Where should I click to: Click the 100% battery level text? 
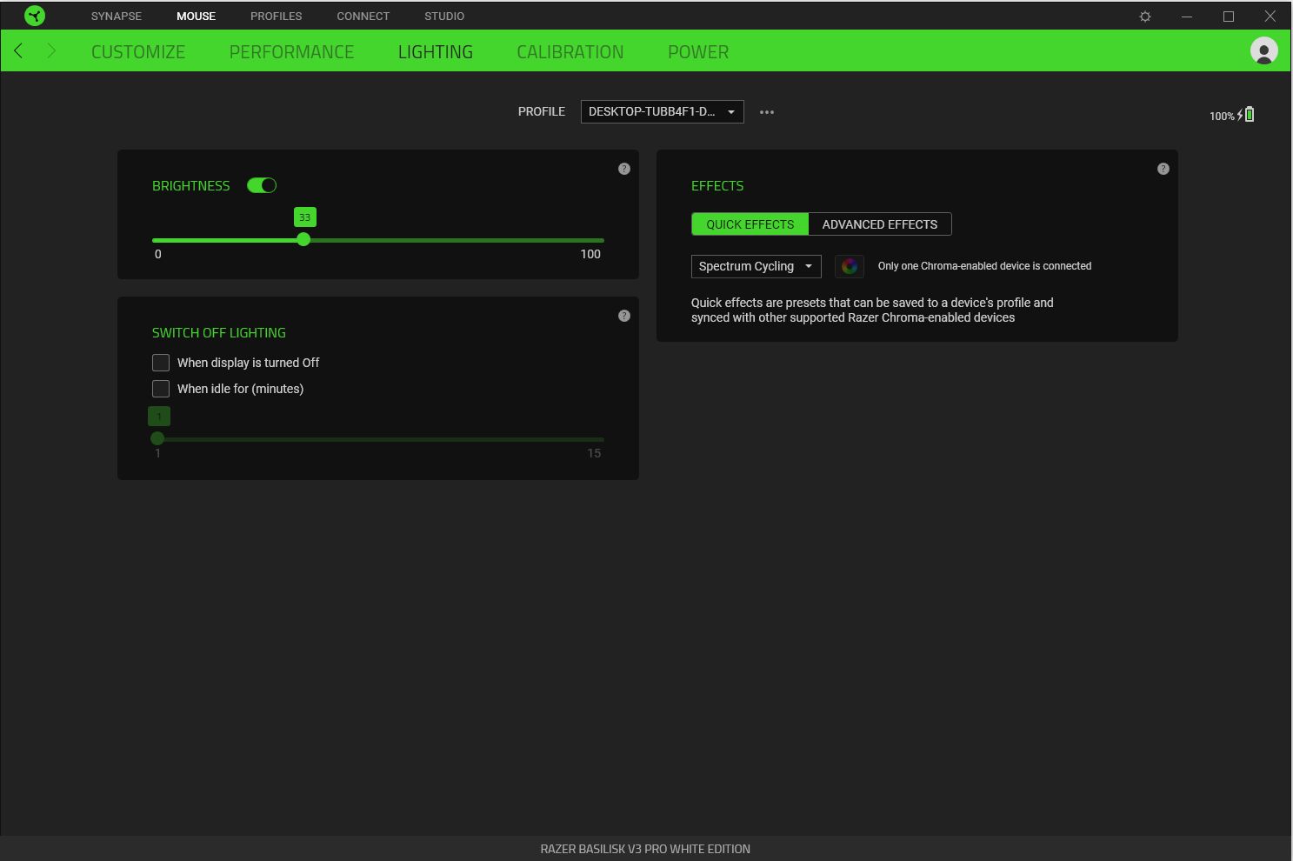(1222, 116)
